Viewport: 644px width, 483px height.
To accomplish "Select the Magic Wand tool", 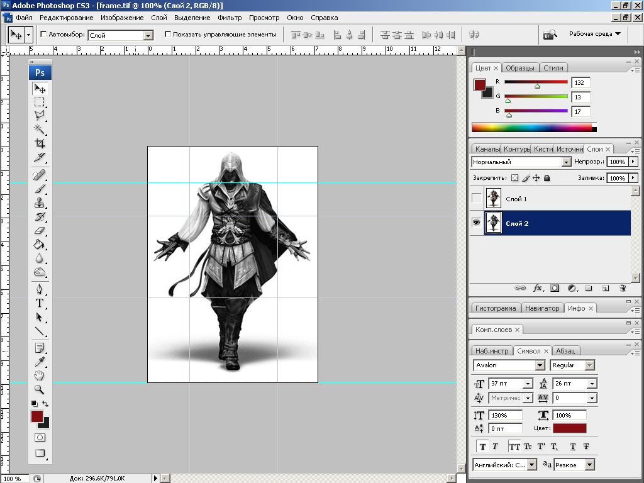I will click(x=40, y=129).
